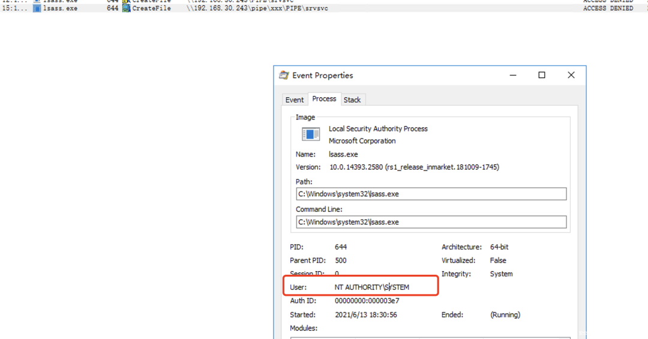Click the Path field showing lsass.exe

[431, 194]
